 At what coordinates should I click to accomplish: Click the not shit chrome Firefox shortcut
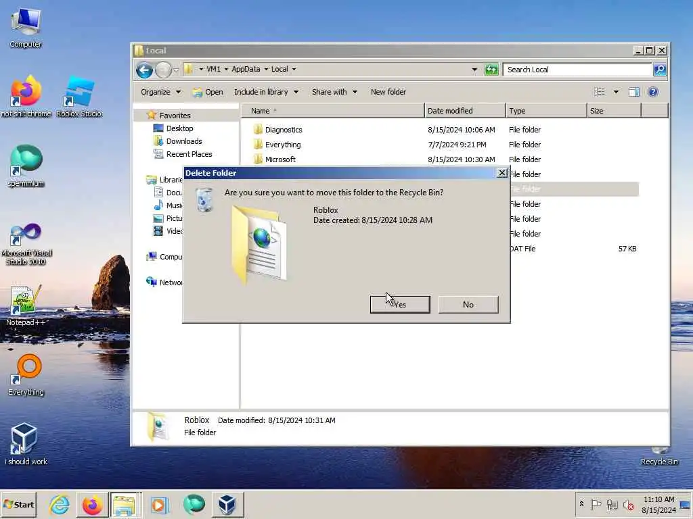pyautogui.click(x=26, y=97)
